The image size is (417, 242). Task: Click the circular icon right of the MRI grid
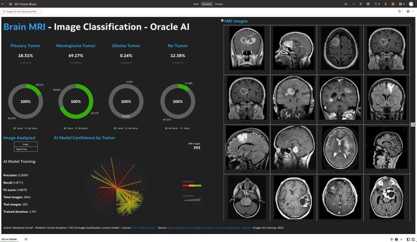(x=413, y=125)
